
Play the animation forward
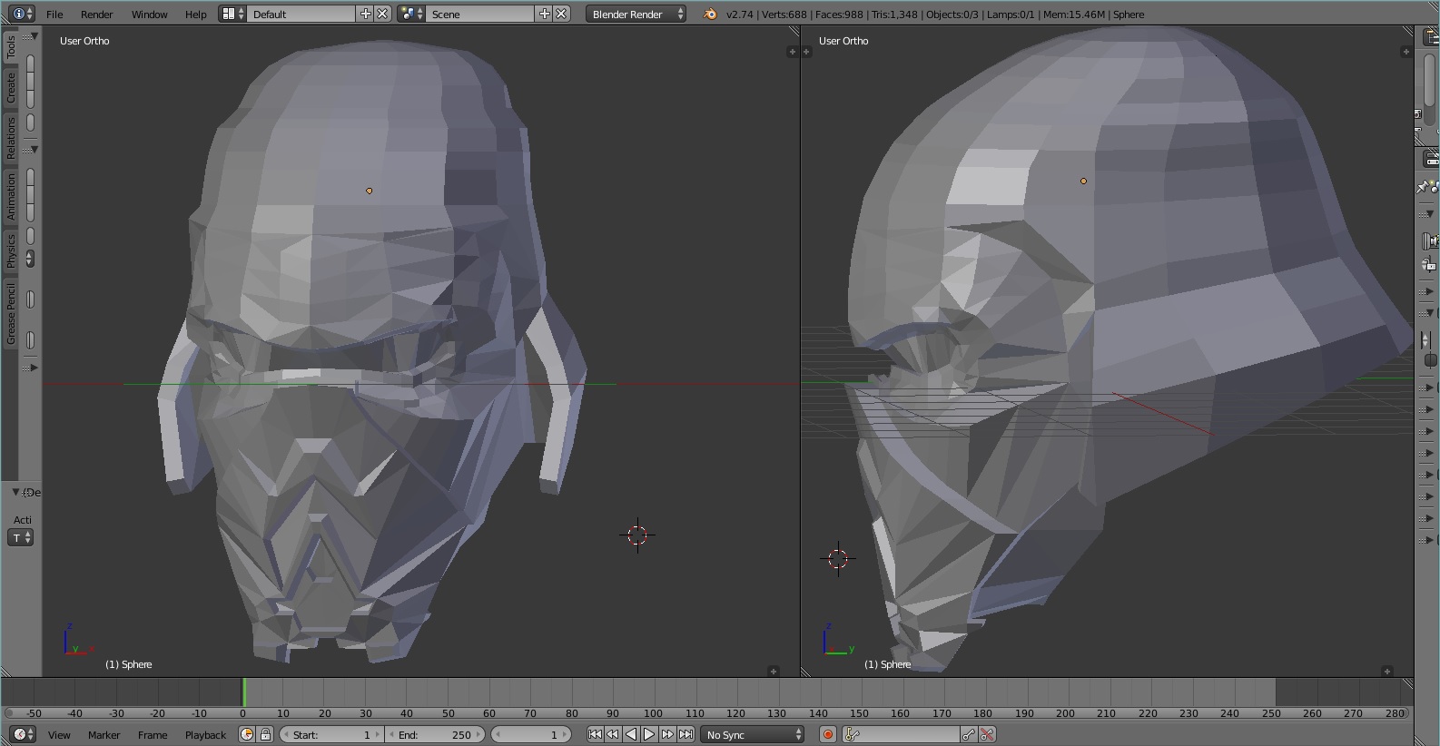649,734
